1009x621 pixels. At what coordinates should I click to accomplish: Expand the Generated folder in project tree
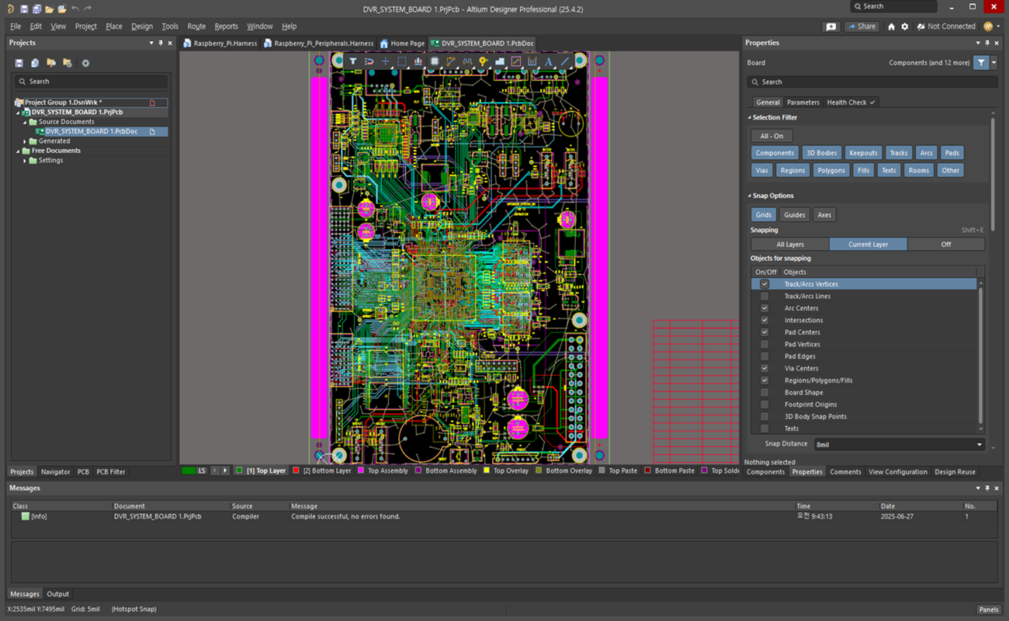pyautogui.click(x=25, y=141)
